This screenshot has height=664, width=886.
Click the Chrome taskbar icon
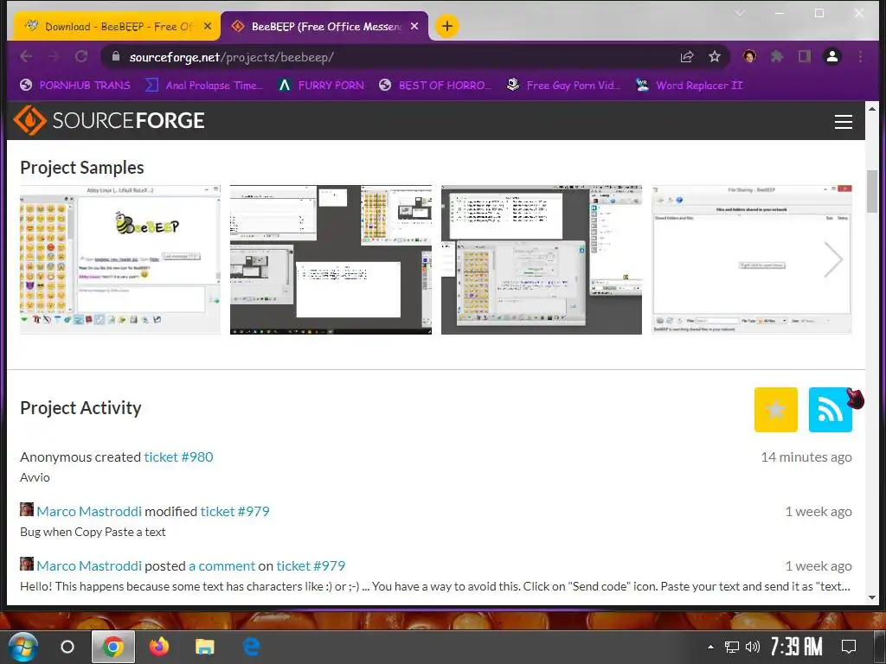[113, 647]
